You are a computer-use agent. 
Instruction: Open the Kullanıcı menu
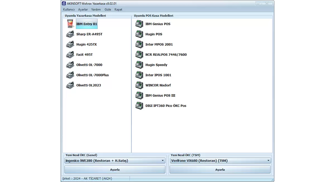point(69,9)
